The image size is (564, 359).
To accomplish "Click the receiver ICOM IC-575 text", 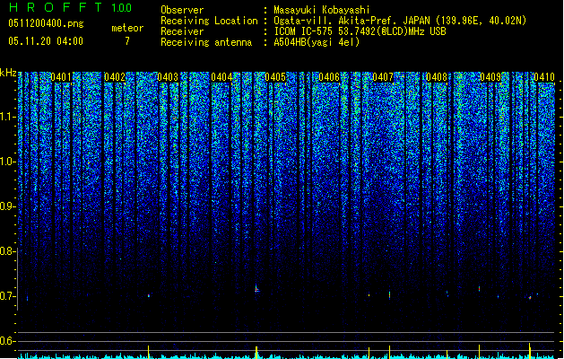I will point(360,31).
